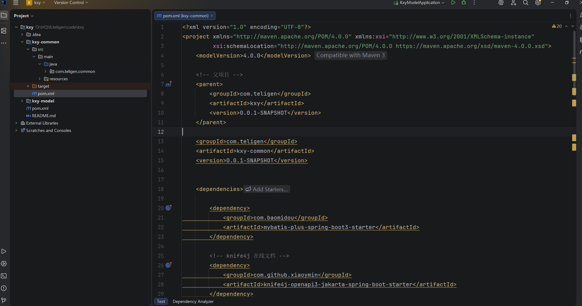Collapse the kxy-common module node
582x306 pixels.
pos(22,42)
